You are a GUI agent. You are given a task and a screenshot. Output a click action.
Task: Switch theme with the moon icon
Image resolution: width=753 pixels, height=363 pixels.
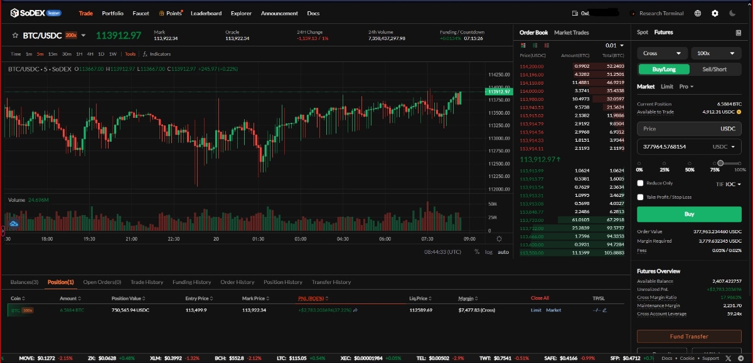tap(732, 13)
